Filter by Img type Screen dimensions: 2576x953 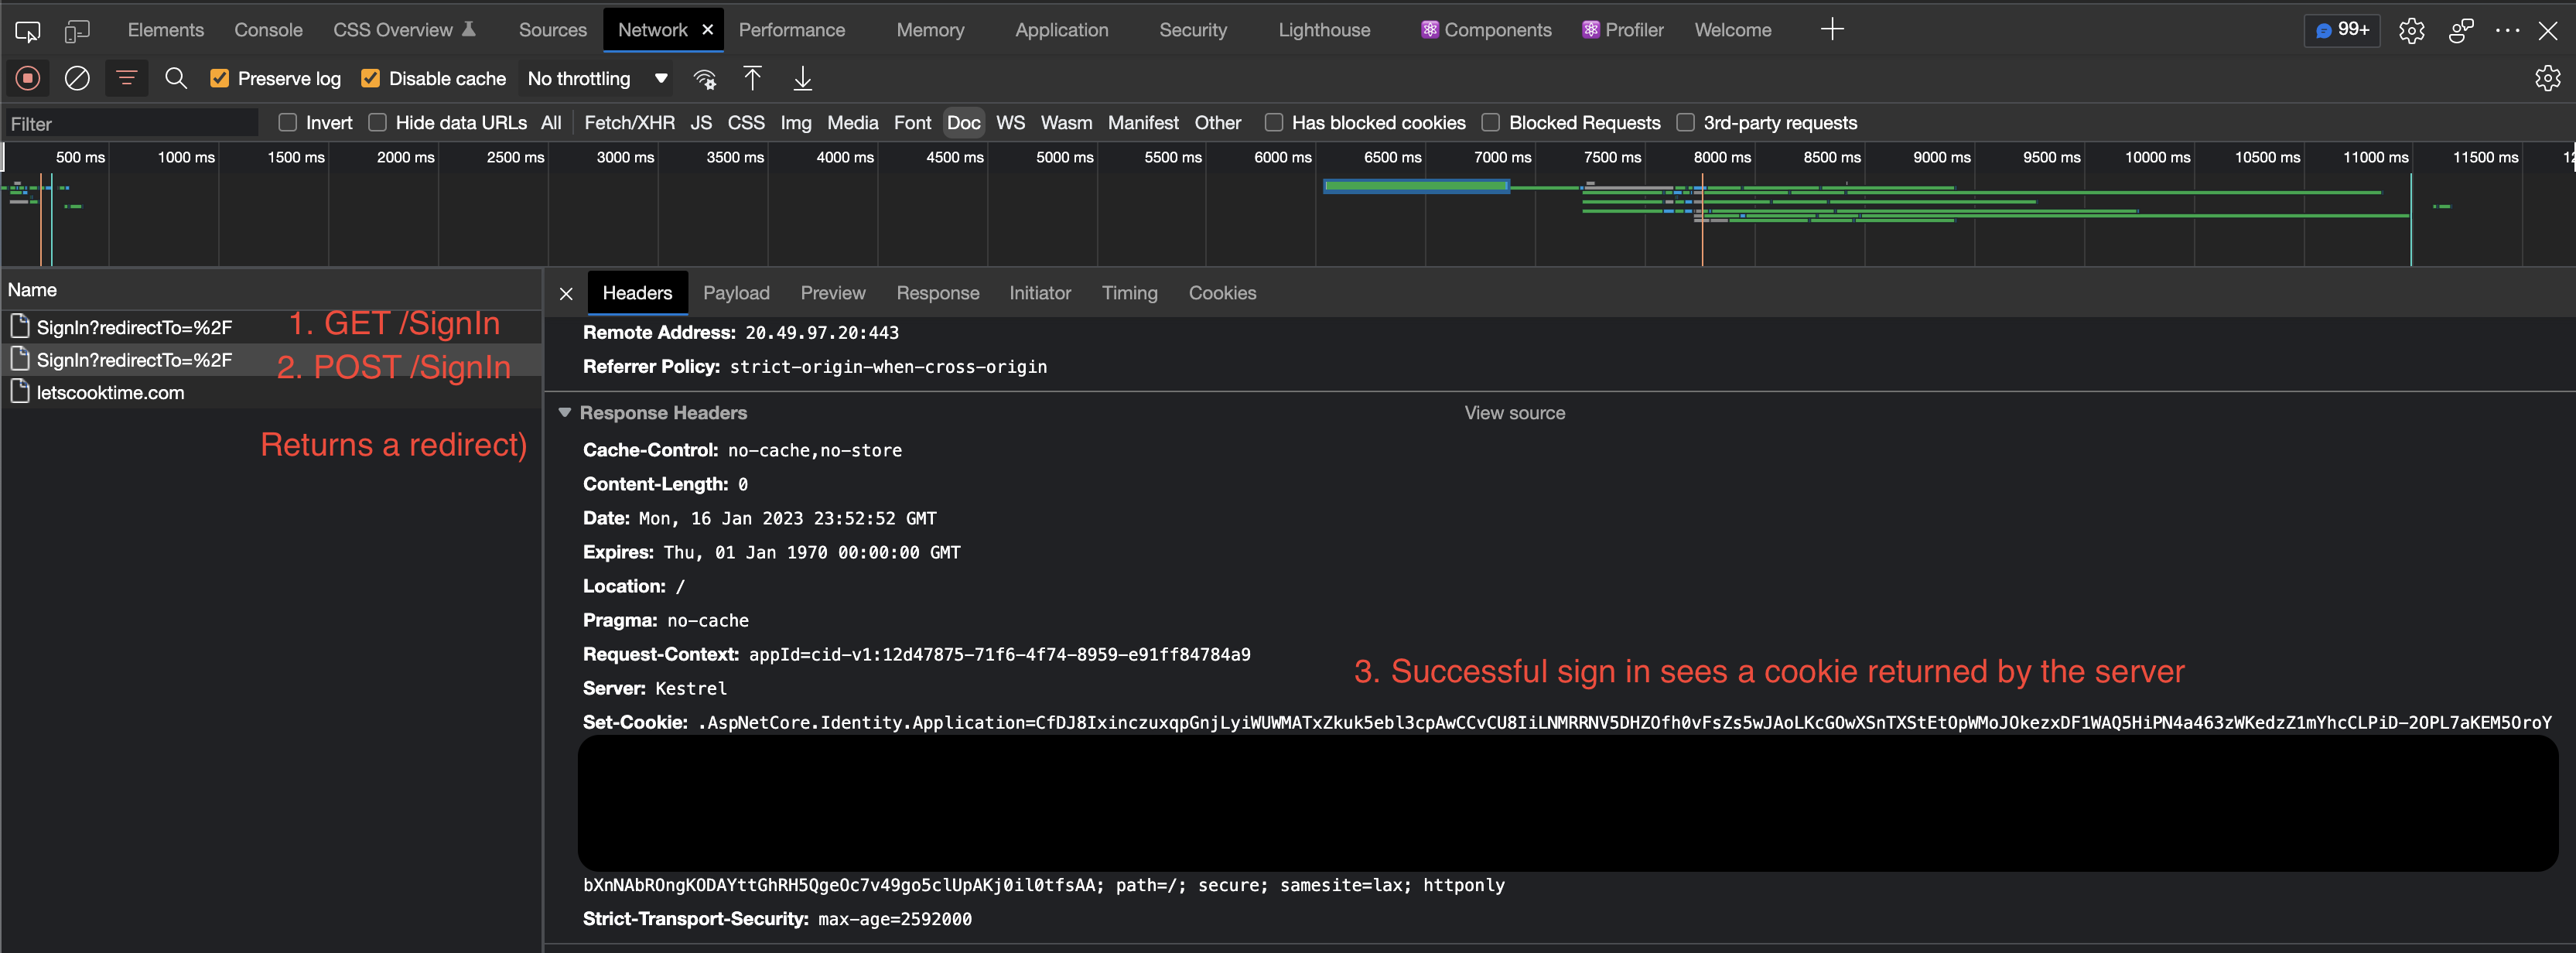pos(796,123)
